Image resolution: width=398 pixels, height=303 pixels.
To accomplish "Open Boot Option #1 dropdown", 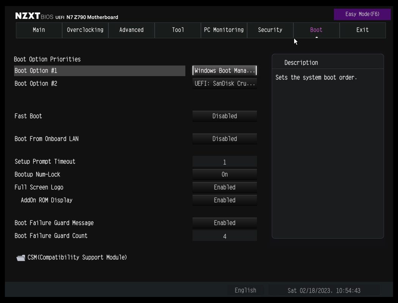I will coord(225,71).
